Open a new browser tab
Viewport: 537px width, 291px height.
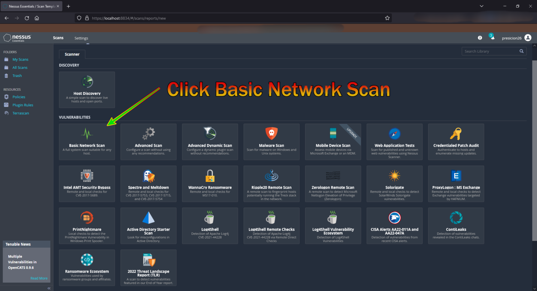point(69,6)
